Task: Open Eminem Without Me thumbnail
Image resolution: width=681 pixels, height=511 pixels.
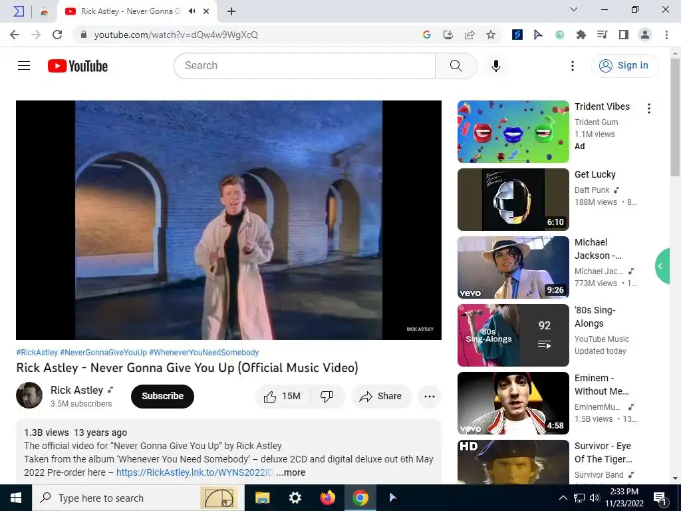Action: pos(513,403)
